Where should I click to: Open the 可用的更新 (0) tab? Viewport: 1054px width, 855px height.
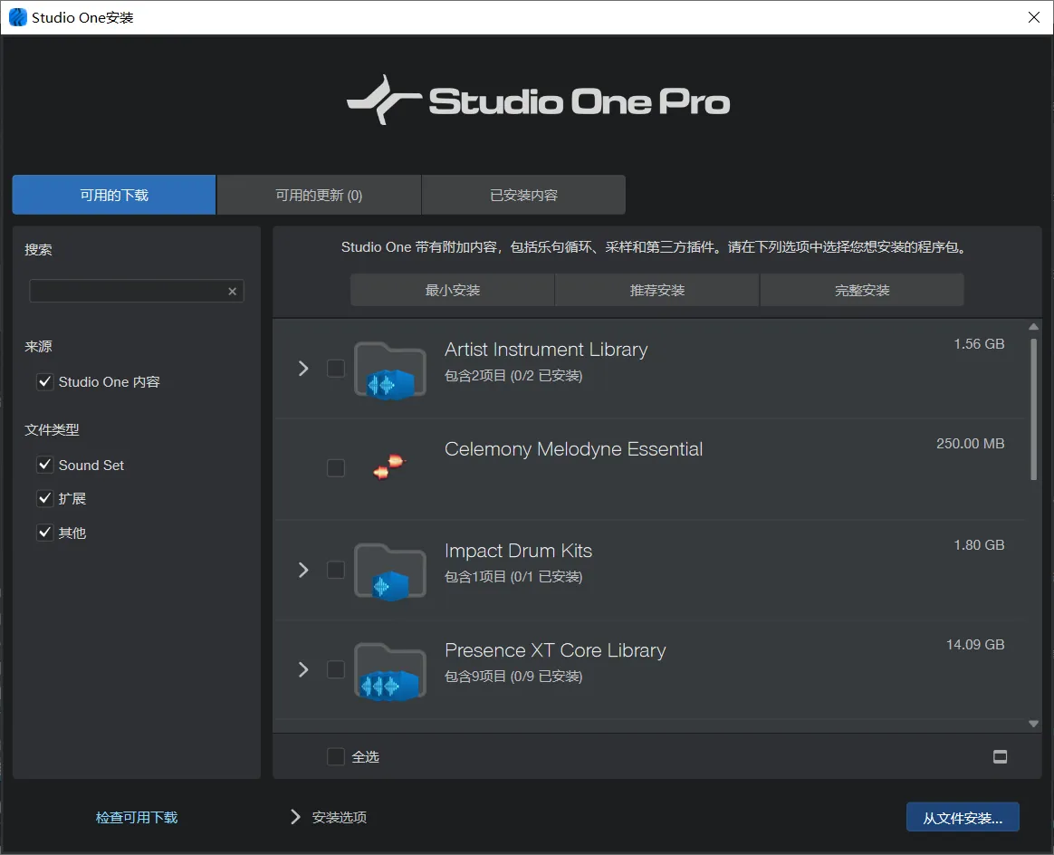click(319, 194)
